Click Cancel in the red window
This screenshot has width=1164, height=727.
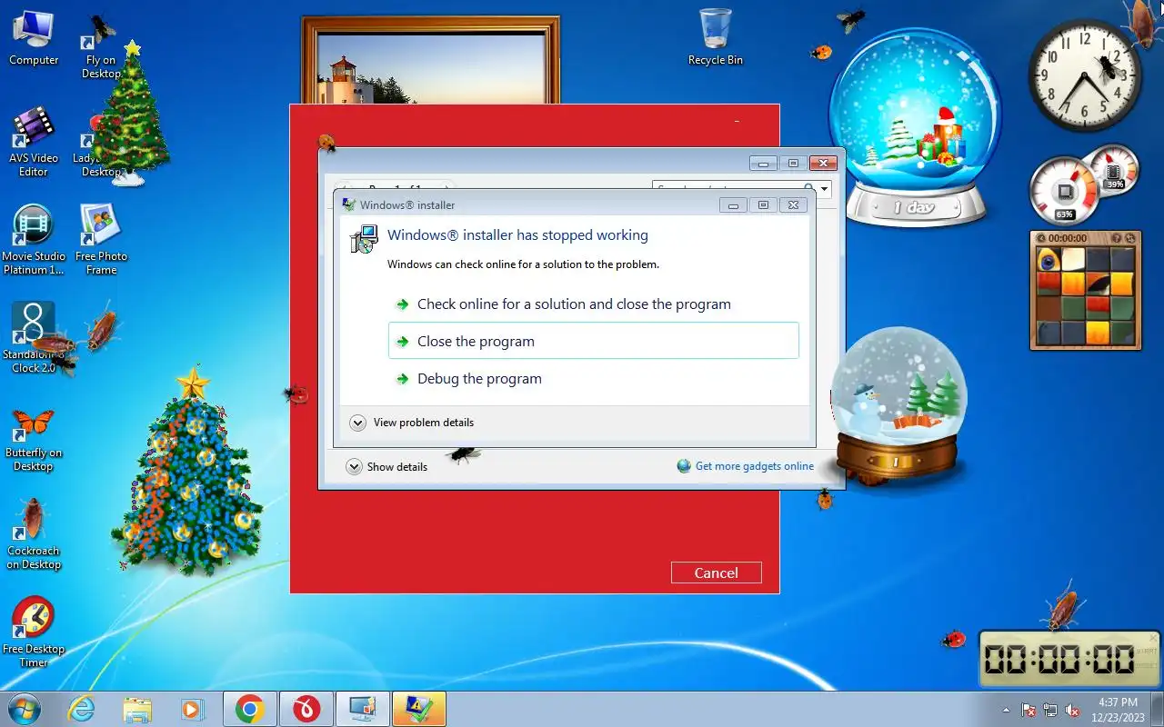point(716,573)
